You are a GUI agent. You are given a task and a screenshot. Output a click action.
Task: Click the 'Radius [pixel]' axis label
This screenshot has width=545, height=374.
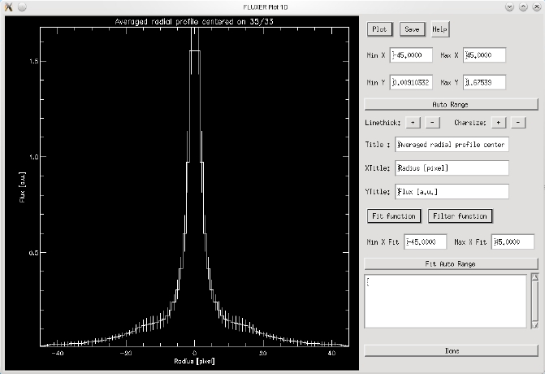[x=194, y=361]
